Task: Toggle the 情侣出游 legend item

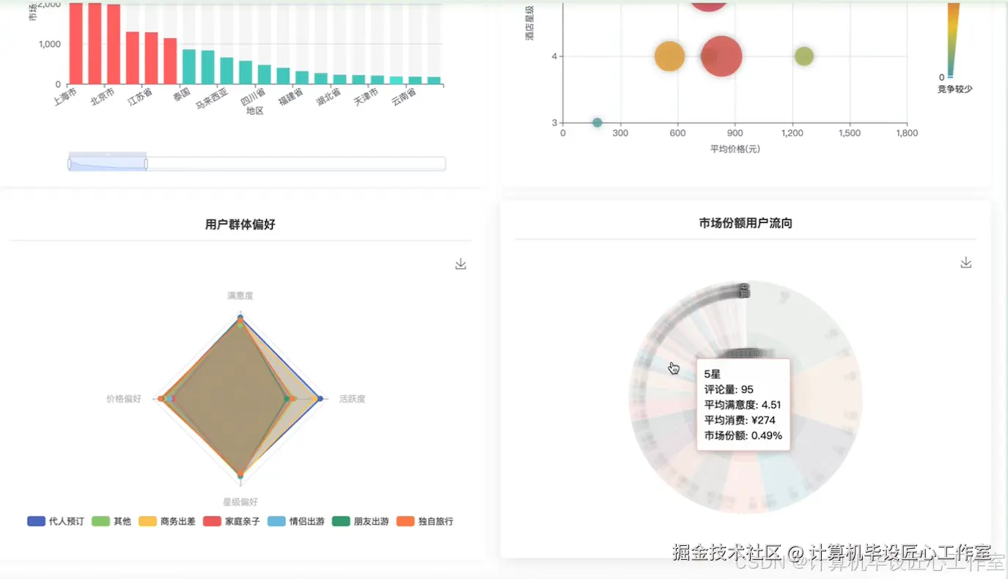Action: tap(296, 520)
